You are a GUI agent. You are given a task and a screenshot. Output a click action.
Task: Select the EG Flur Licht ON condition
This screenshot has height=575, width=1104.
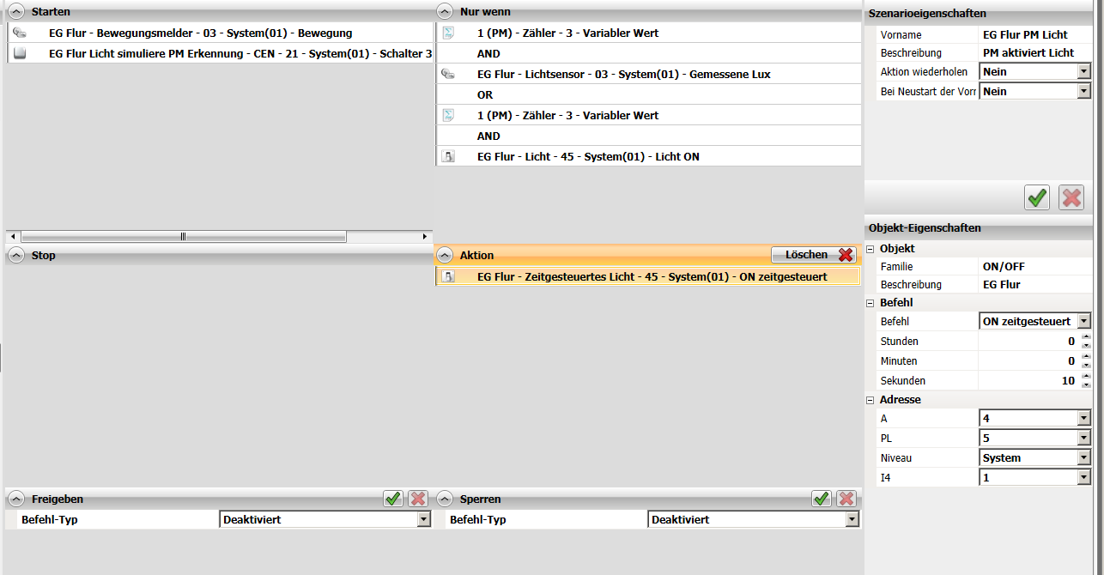pos(648,156)
